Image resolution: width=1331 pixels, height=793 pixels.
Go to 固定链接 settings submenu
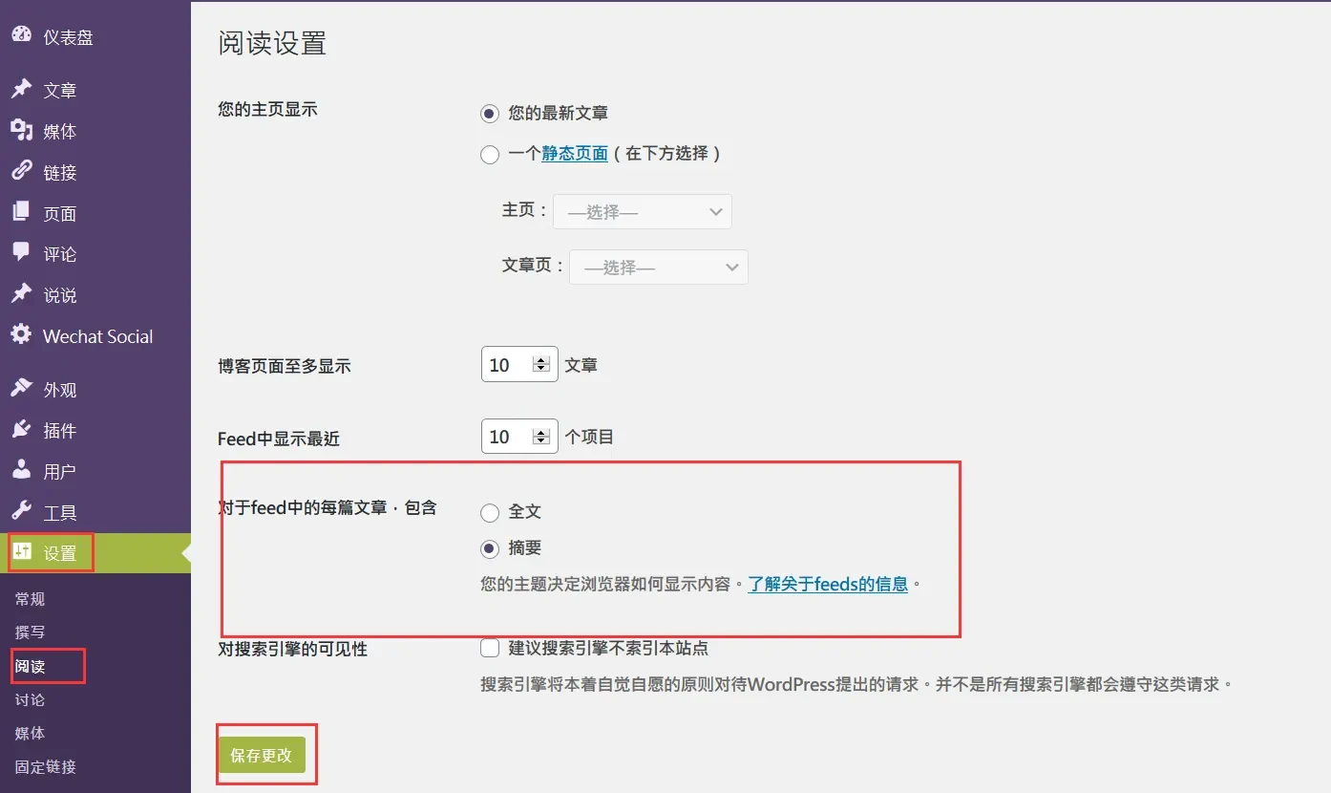pos(46,766)
